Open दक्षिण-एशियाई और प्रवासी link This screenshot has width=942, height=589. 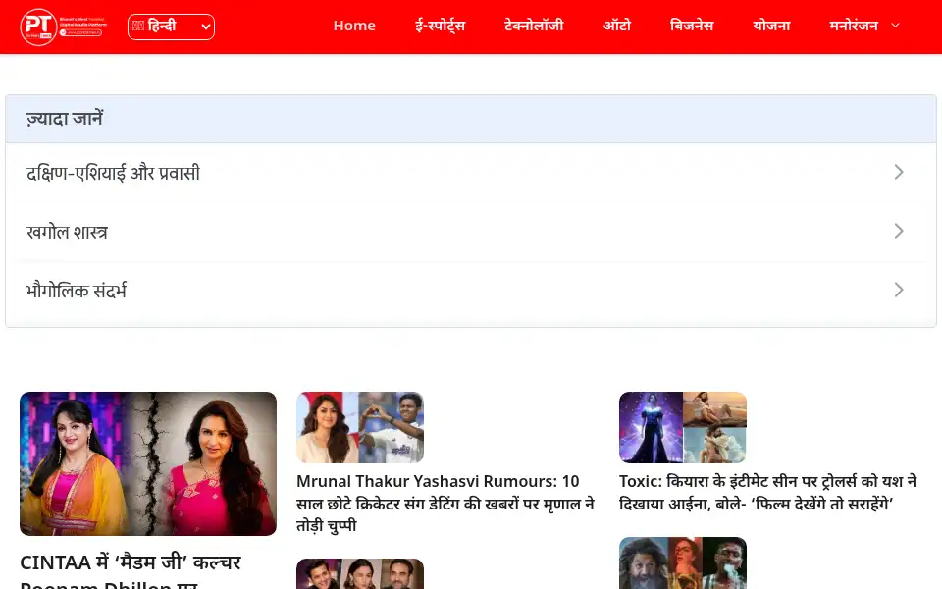[113, 173]
